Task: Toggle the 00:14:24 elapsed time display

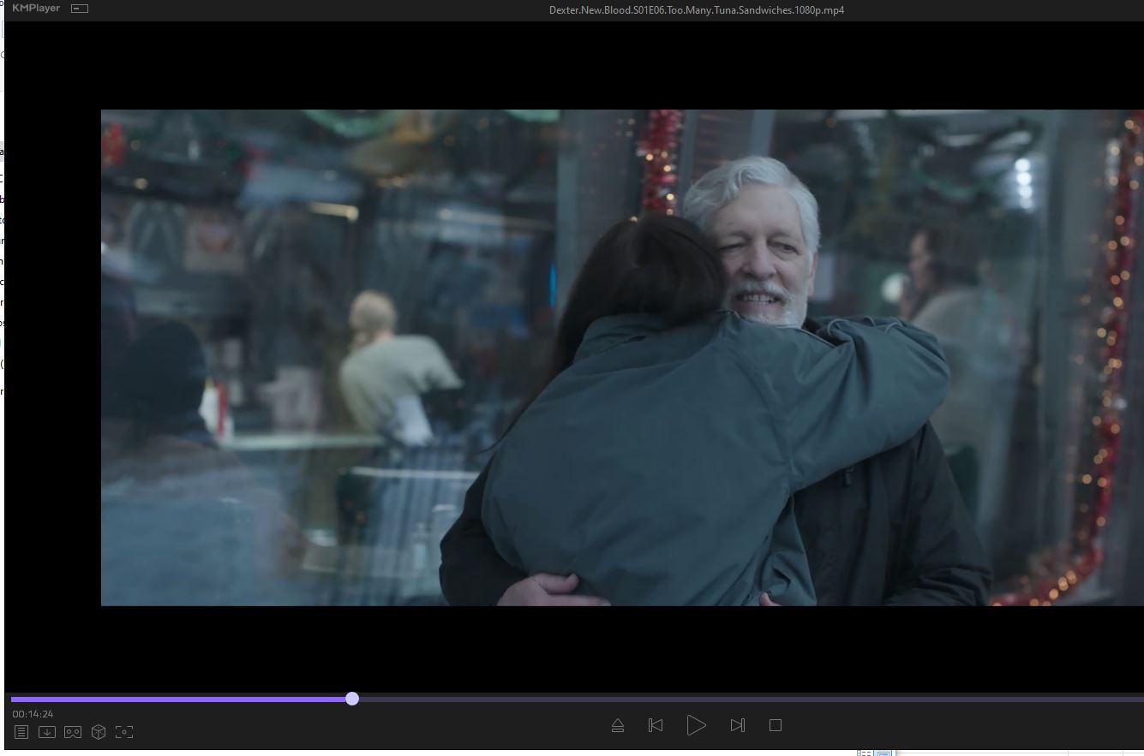Action: pos(33,714)
